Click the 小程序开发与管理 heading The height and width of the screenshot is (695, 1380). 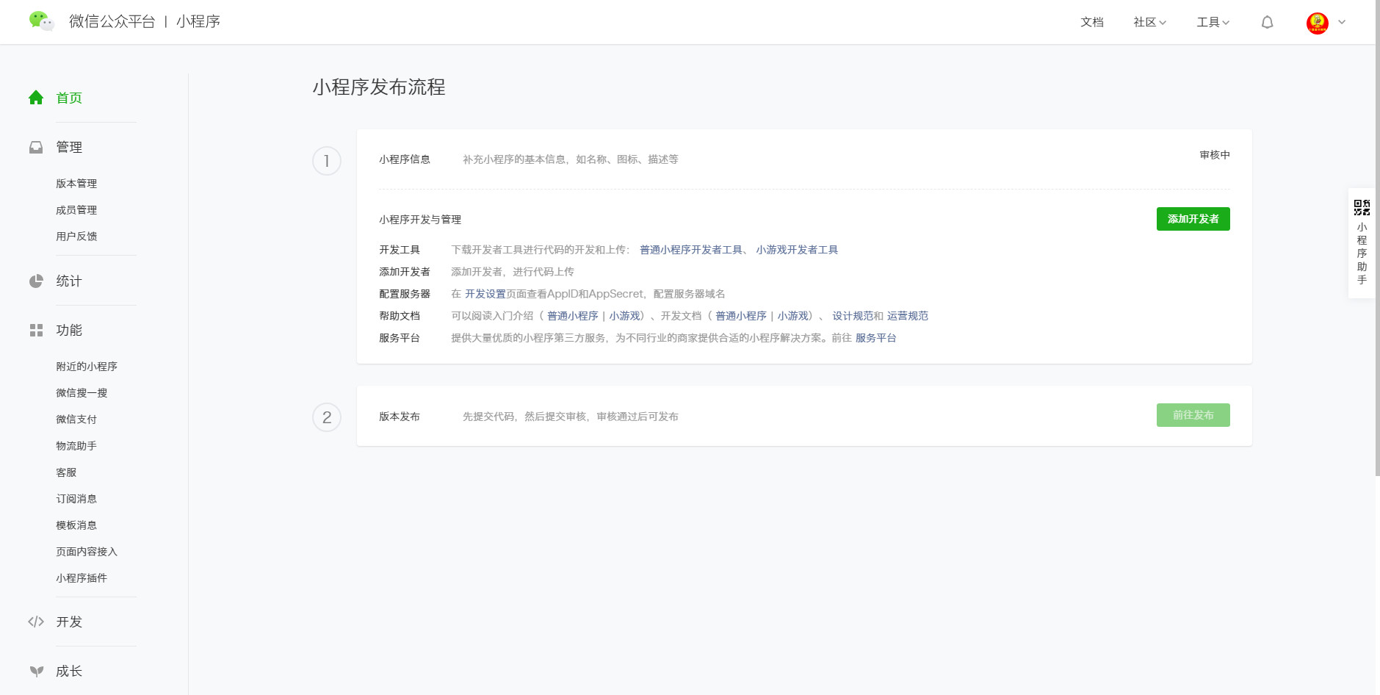click(420, 220)
